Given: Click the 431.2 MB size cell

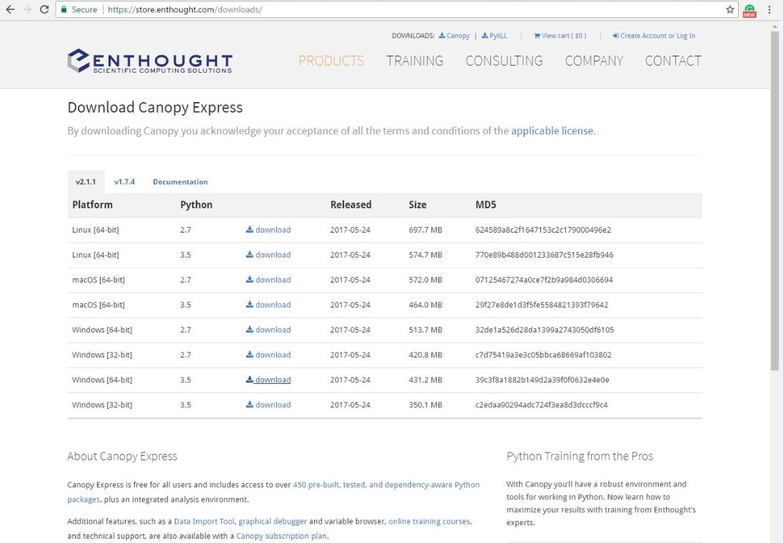Looking at the screenshot, I should coord(425,380).
